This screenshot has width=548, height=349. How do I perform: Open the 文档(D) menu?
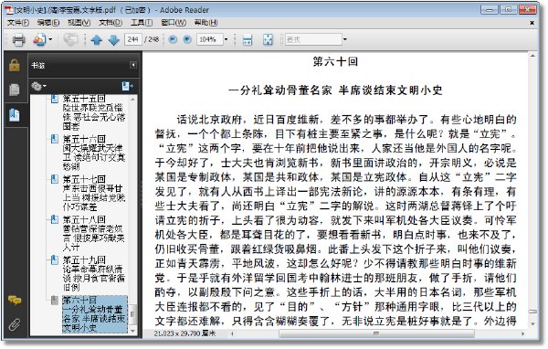pos(111,23)
